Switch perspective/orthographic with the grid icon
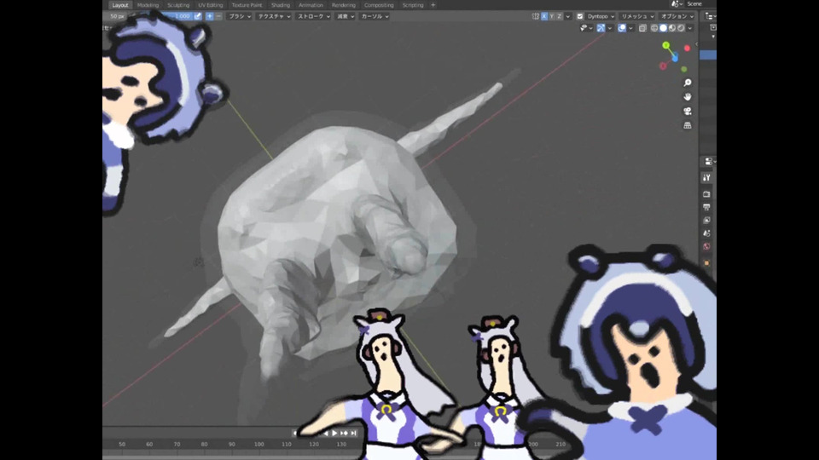819x460 pixels. click(x=688, y=126)
